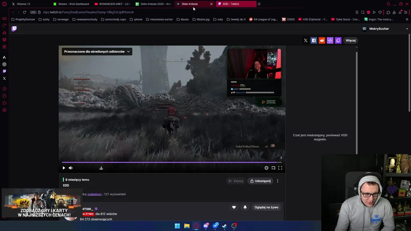
Task: Click the Edytuj button
Action: [236, 181]
